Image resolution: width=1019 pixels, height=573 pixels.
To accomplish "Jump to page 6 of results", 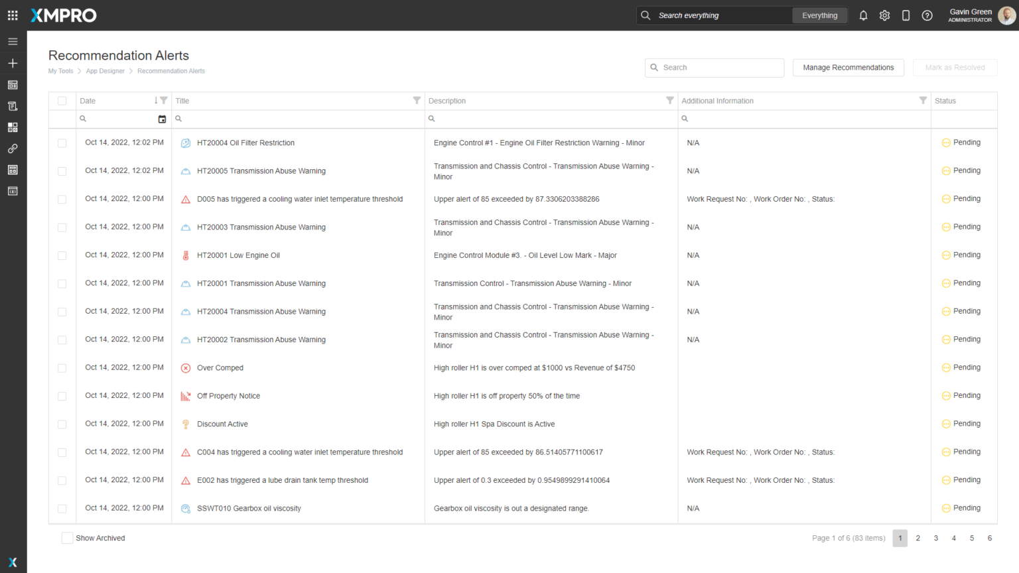I will point(989,538).
